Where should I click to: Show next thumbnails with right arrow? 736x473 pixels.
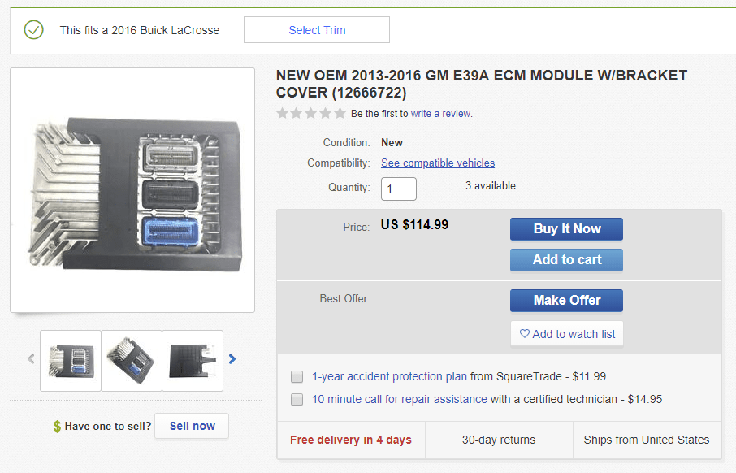[x=232, y=358]
